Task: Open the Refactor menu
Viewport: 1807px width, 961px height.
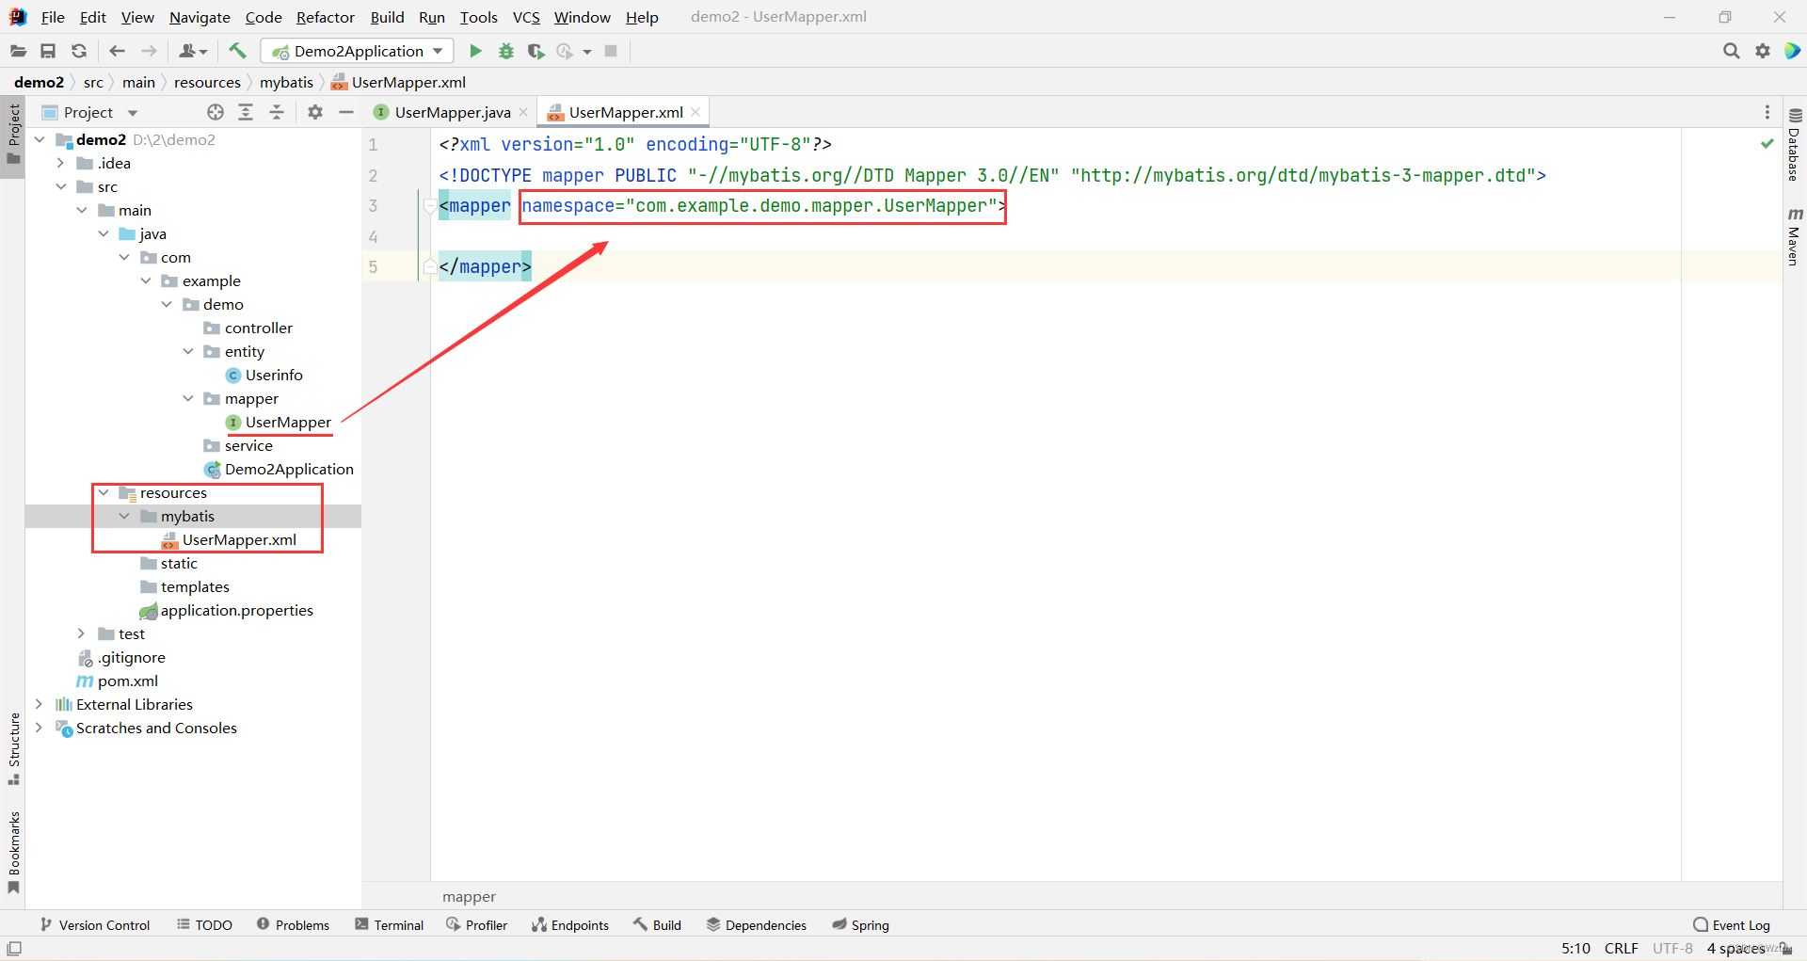Action: 326,17
